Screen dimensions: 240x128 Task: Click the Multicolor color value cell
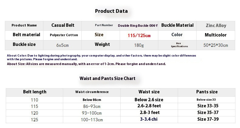pyautogui.click(x=215, y=35)
